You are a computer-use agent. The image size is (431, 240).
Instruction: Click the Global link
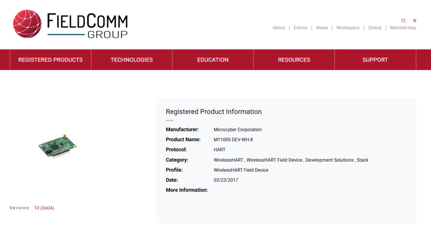pos(375,28)
